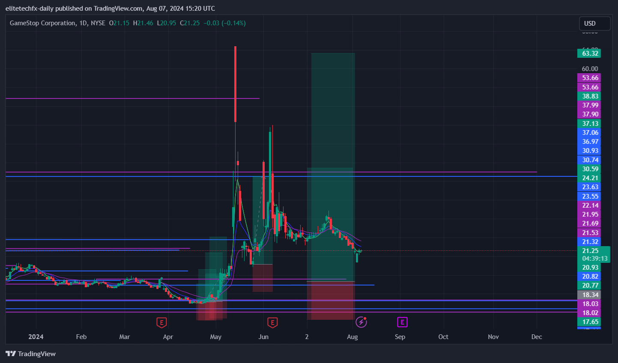Screen dimensions: 618x363
Task: Click the gray 18.34 price label
Action: coord(589,295)
